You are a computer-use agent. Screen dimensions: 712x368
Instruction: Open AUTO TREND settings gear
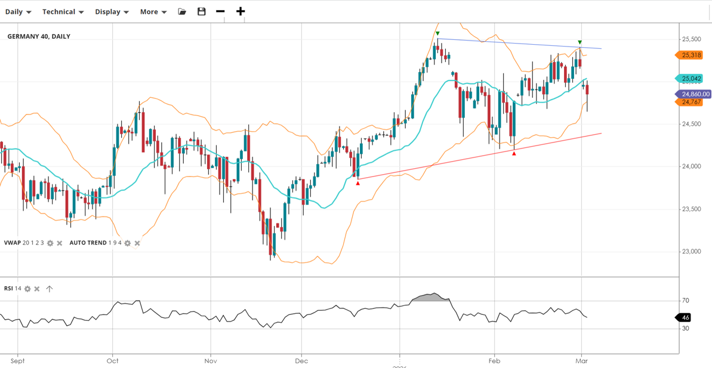(x=127, y=243)
